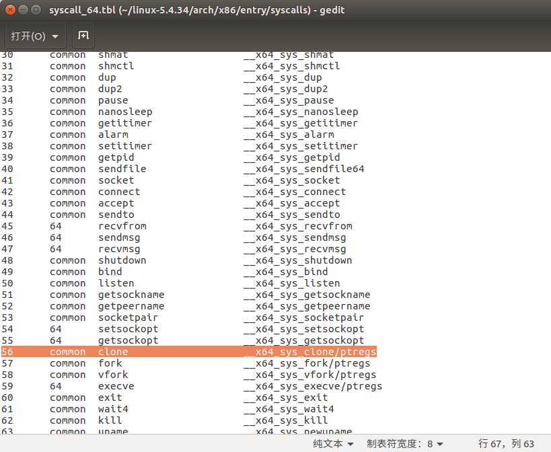Screen dimensions: 551x452
Task: Expand the 打开(O) dropdown arrow
Action: [55, 36]
